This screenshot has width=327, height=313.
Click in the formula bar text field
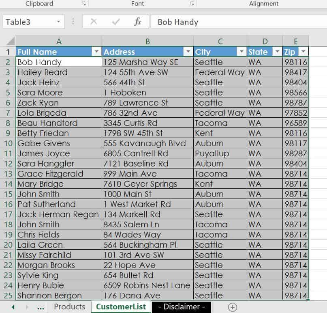point(239,22)
